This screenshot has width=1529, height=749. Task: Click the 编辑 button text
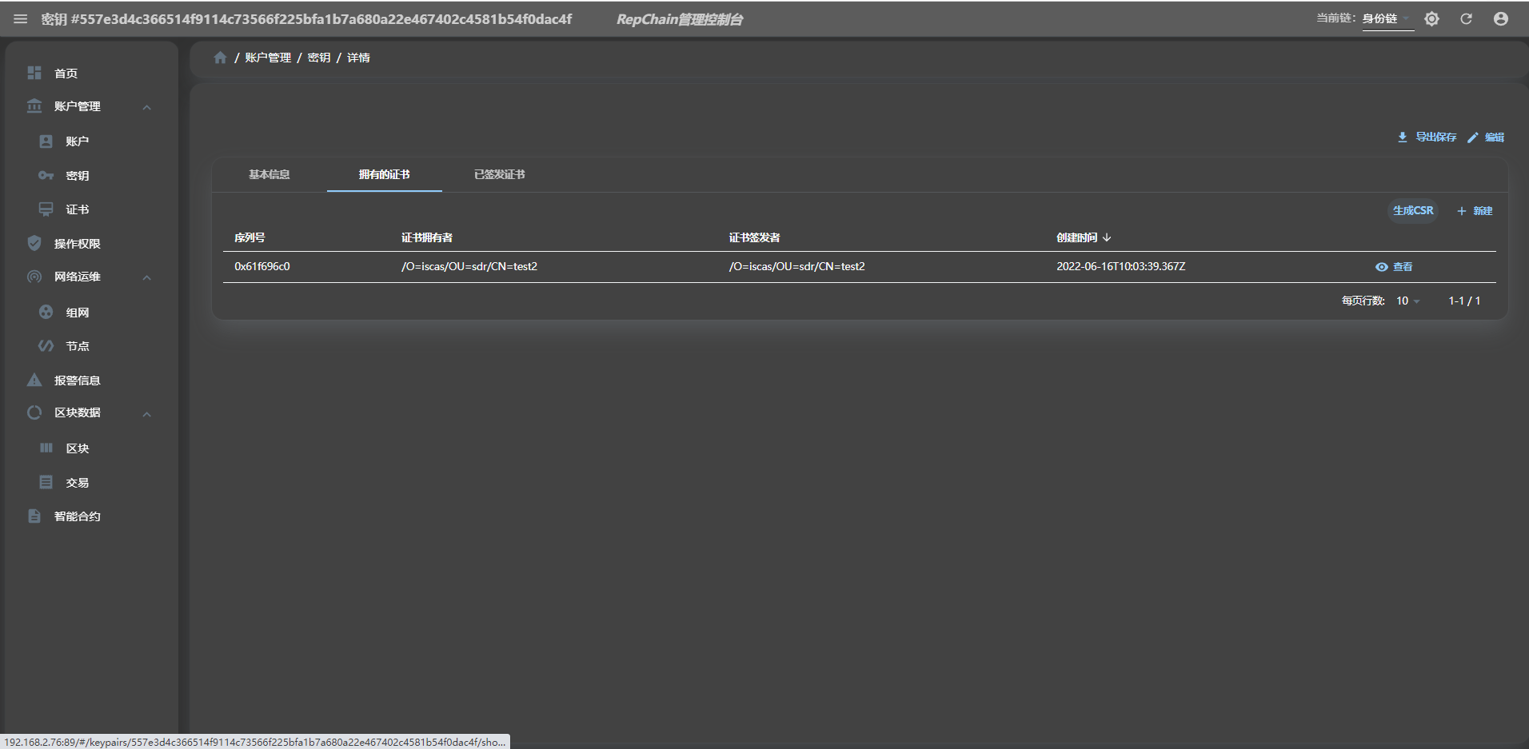(1495, 137)
